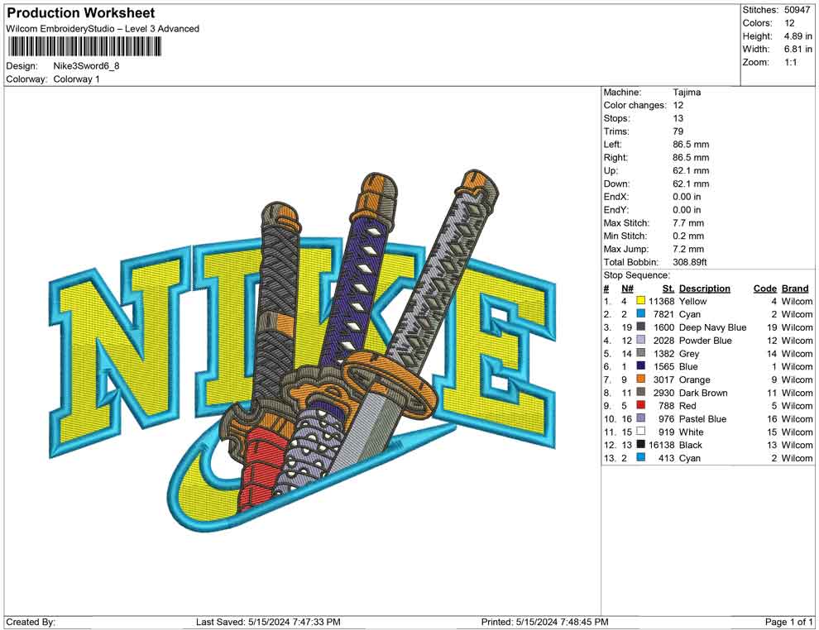This screenshot has height=630, width=819.
Task: Click the "Deep Navy Blue" description text
Action: tap(712, 327)
